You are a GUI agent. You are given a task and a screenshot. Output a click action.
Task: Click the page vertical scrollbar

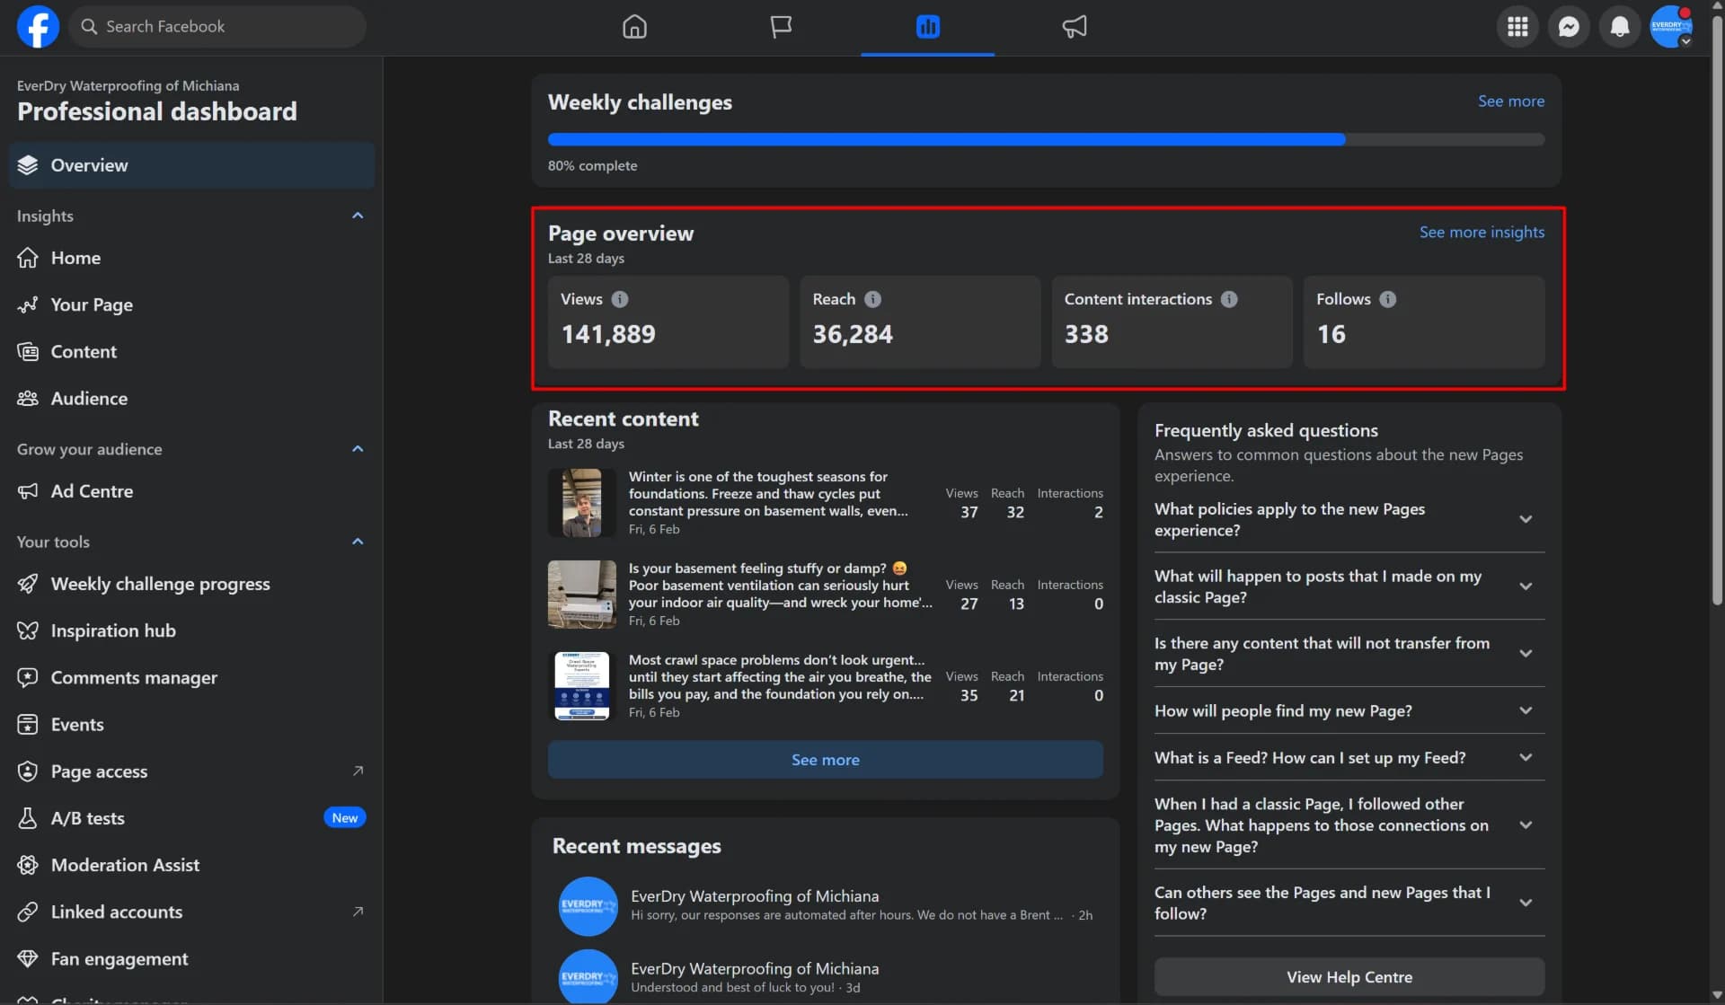point(1717,310)
